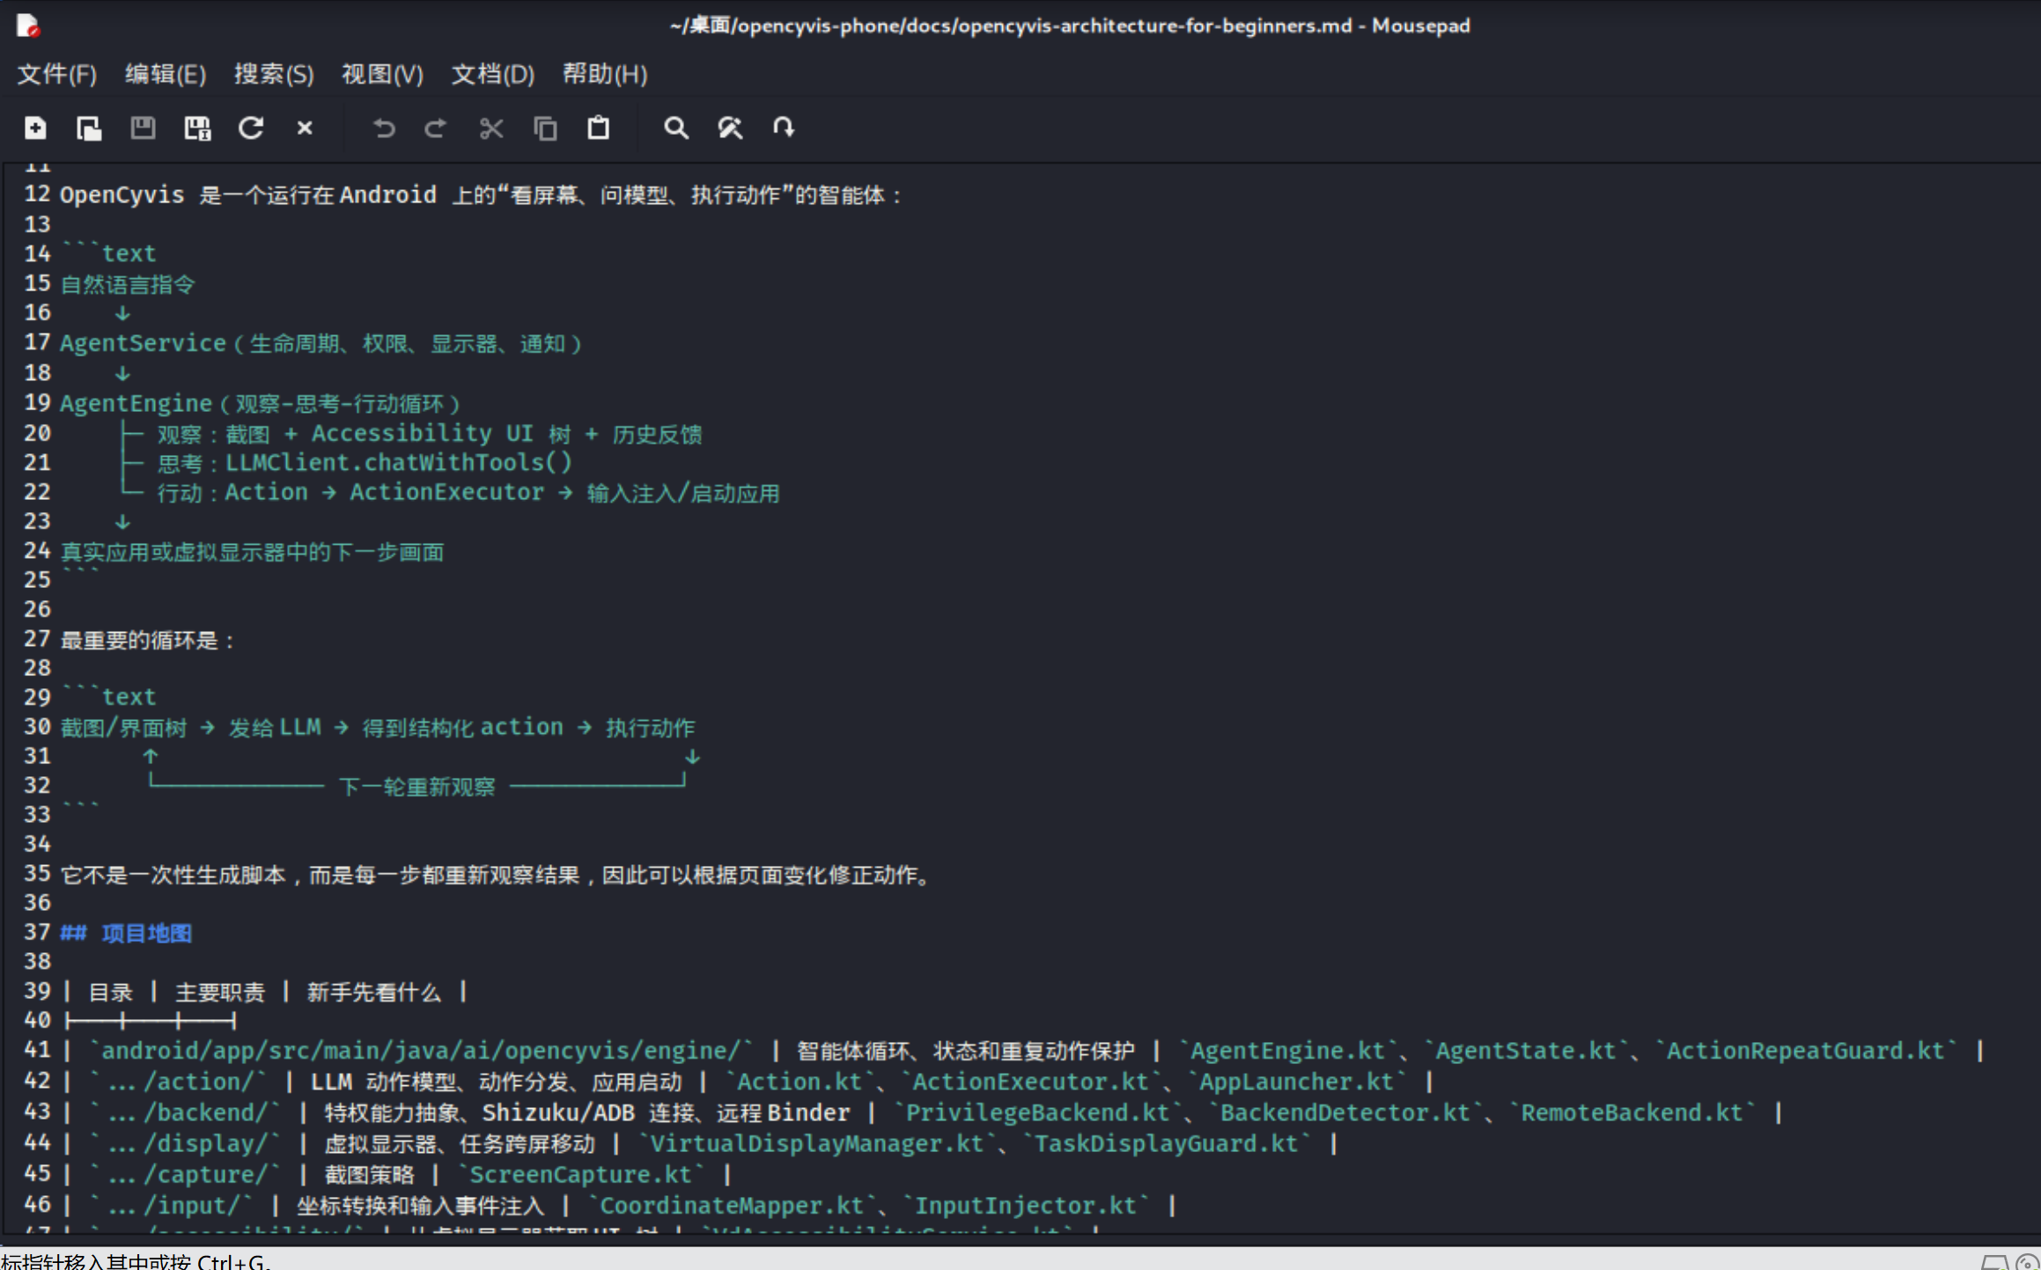Click the Find magnifier icon
This screenshot has width=2041, height=1270.
click(675, 128)
